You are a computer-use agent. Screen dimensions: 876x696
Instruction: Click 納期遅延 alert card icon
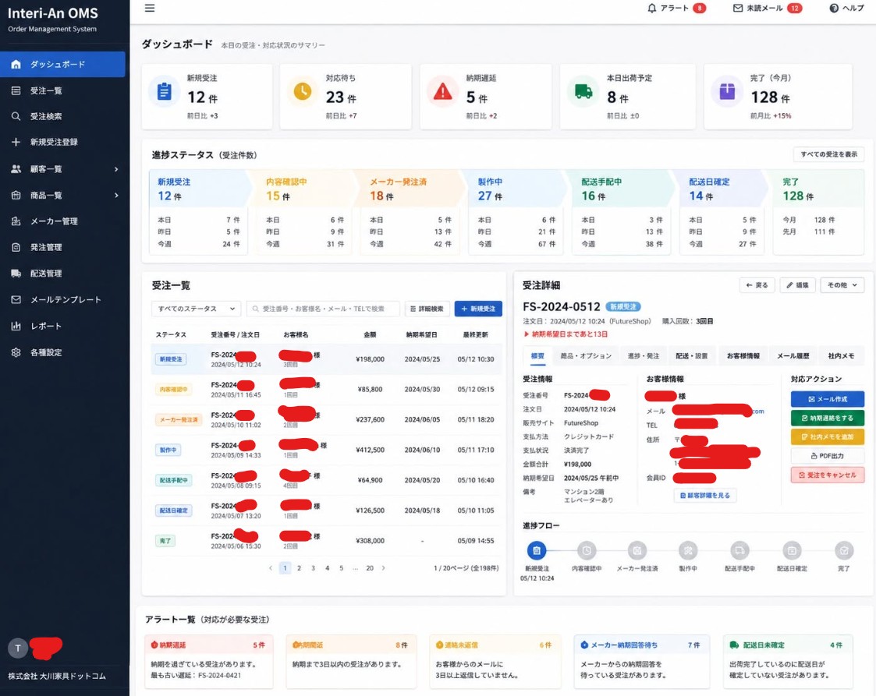pyautogui.click(x=154, y=645)
